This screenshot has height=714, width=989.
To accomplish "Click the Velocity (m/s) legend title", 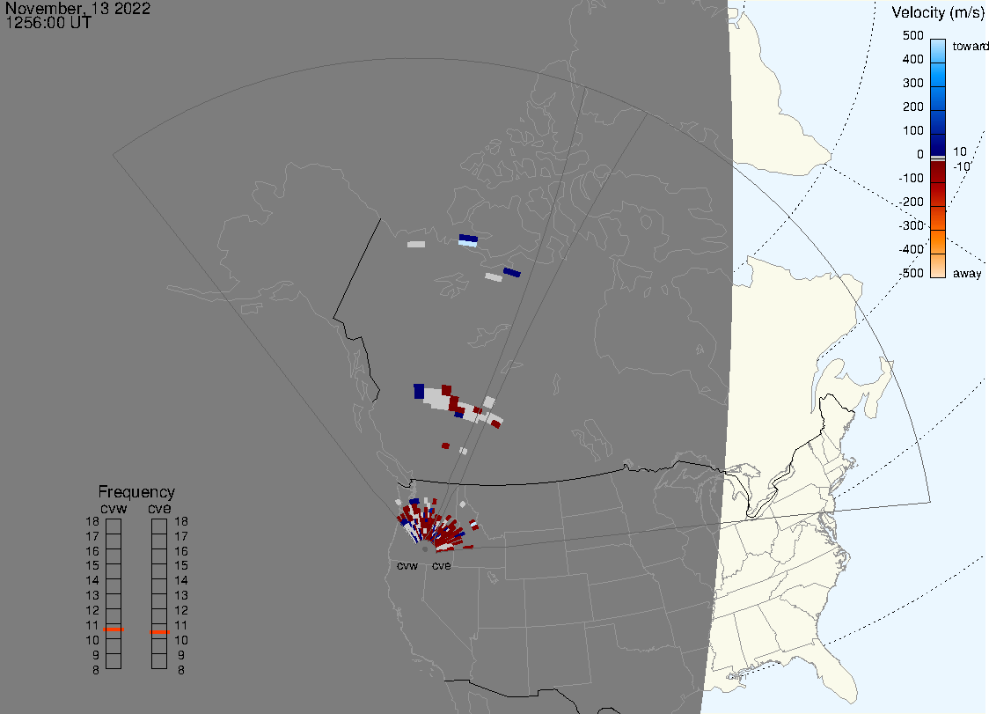I will 937,12.
